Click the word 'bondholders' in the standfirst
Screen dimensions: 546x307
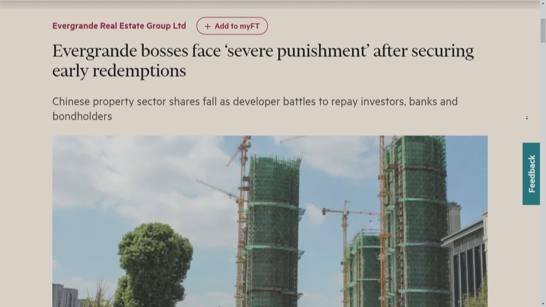(82, 116)
